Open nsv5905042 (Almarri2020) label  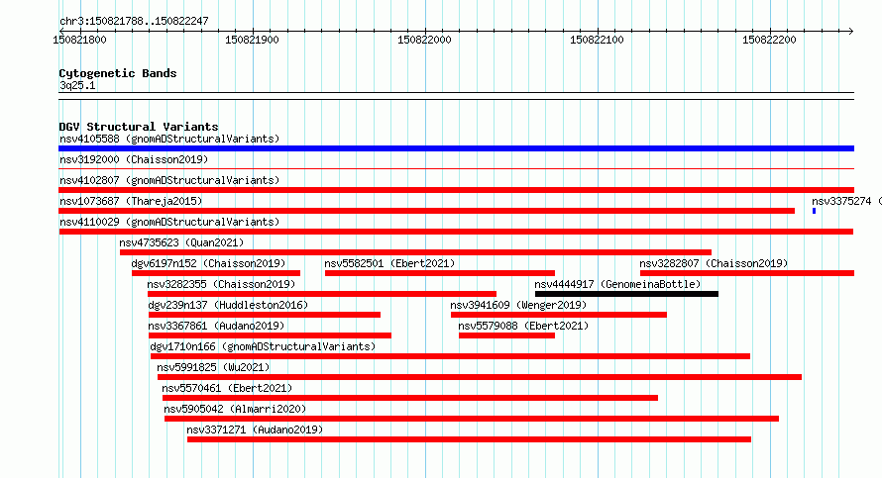235,409
